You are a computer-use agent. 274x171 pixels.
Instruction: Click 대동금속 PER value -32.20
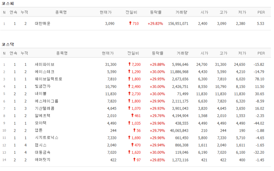pyautogui.click(x=259, y=153)
